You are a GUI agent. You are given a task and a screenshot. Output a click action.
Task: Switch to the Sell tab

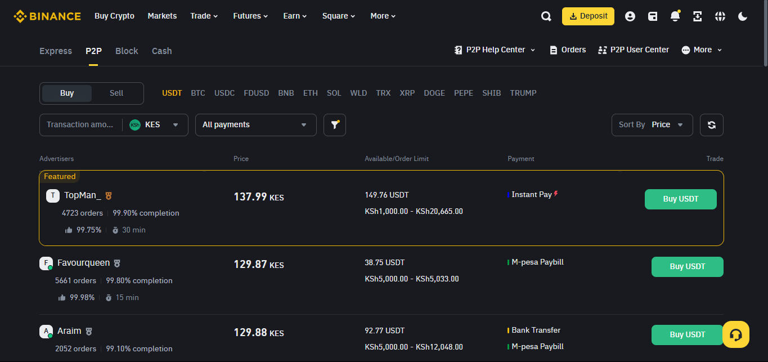click(116, 92)
